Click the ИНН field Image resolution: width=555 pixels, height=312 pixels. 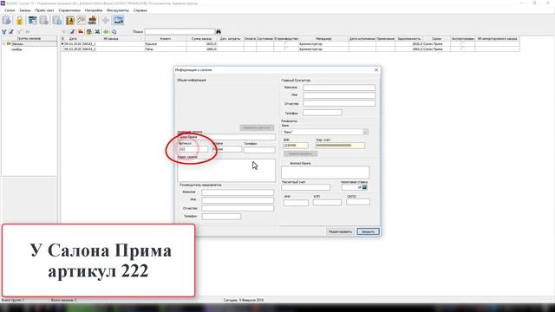coord(296,203)
